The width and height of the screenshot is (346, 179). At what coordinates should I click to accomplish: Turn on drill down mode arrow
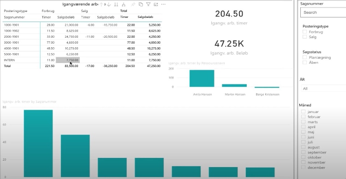(109, 5)
